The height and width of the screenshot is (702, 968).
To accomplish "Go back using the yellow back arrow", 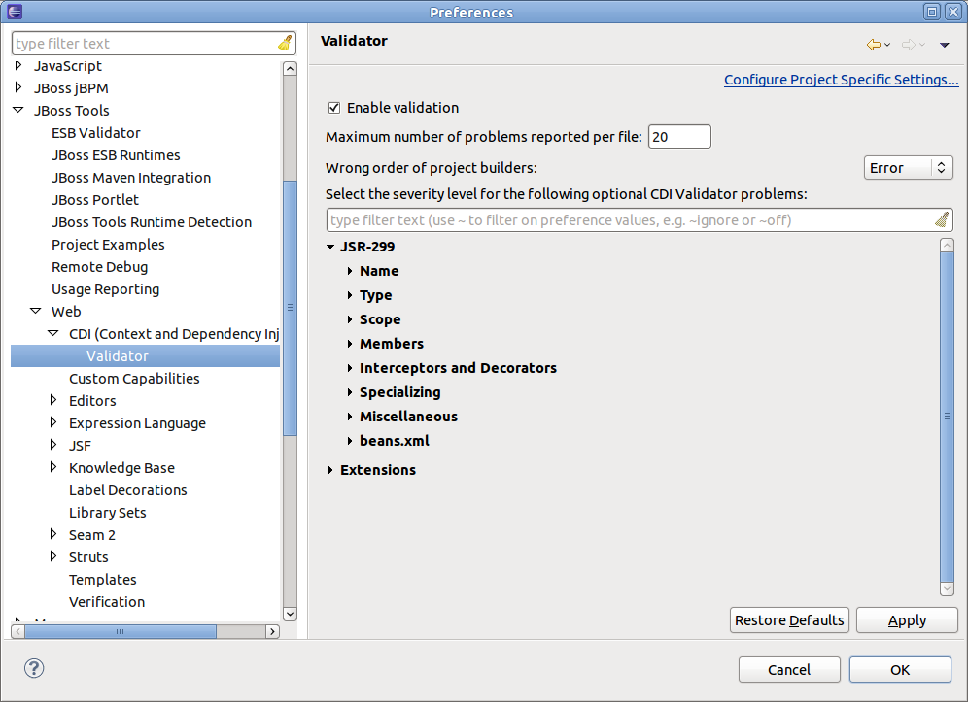I will click(873, 45).
